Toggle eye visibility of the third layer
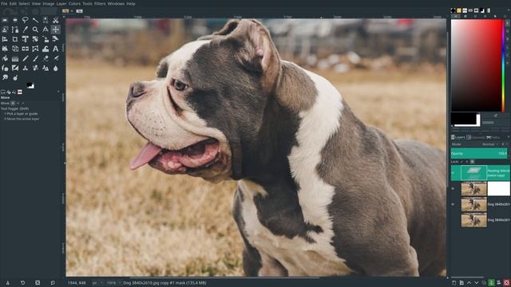This screenshot has height=287, width=511. (x=453, y=204)
